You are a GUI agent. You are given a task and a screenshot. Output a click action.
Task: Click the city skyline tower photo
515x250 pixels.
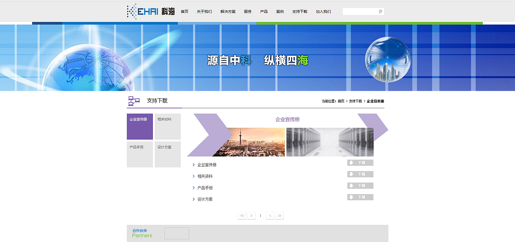[249, 142]
